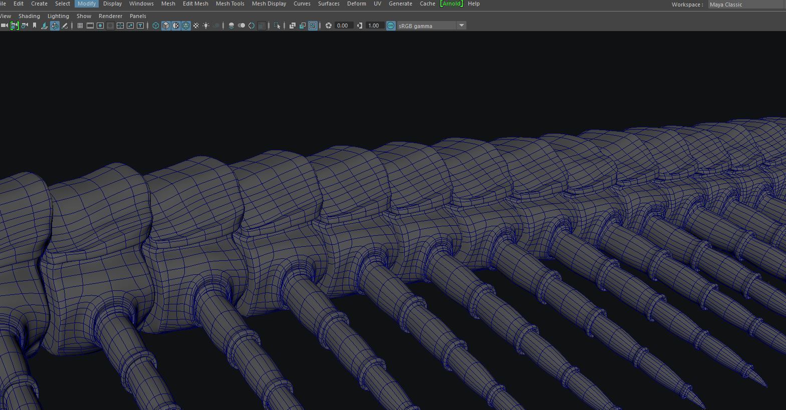Open the Mesh menu

tap(168, 4)
